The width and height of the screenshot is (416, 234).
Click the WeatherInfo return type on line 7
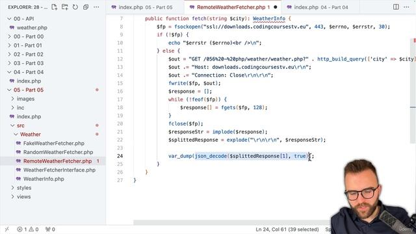pyautogui.click(x=269, y=19)
